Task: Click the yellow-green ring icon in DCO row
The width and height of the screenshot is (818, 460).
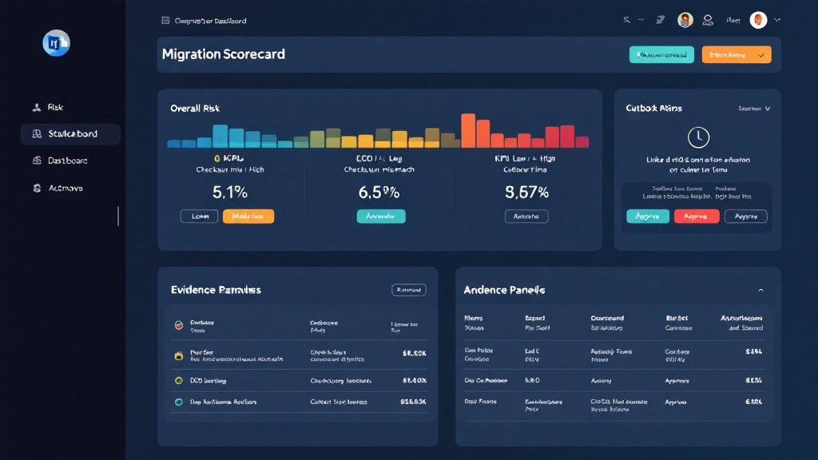Action: [179, 381]
